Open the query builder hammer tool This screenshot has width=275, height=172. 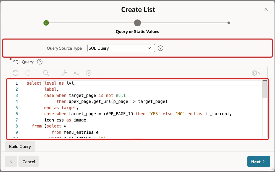click(x=64, y=73)
